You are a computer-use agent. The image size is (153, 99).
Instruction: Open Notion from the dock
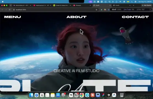click(76, 95)
